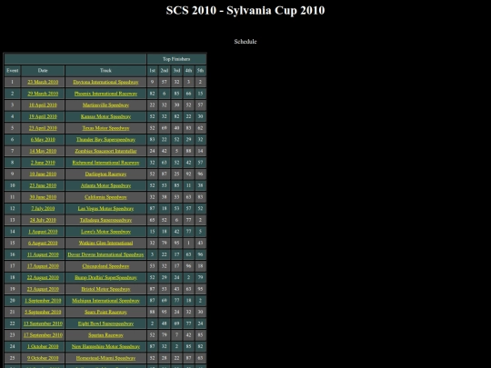Click event number 7 in the Zombies row
Image resolution: width=491 pixels, height=368 pixels.
(13, 151)
